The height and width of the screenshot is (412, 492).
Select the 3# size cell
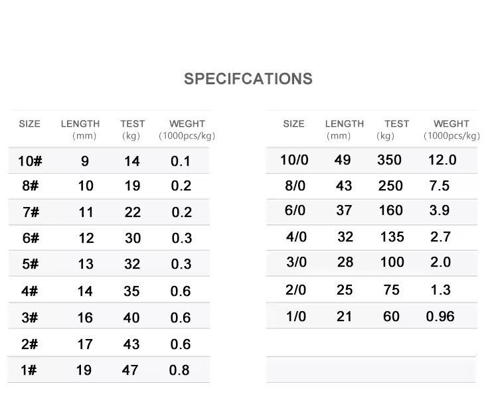pyautogui.click(x=29, y=318)
